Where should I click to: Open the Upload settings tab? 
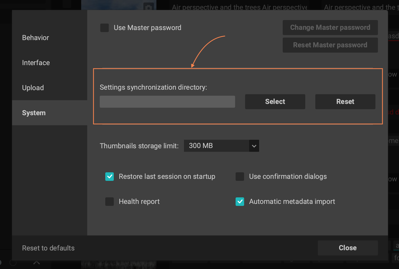tap(50, 88)
